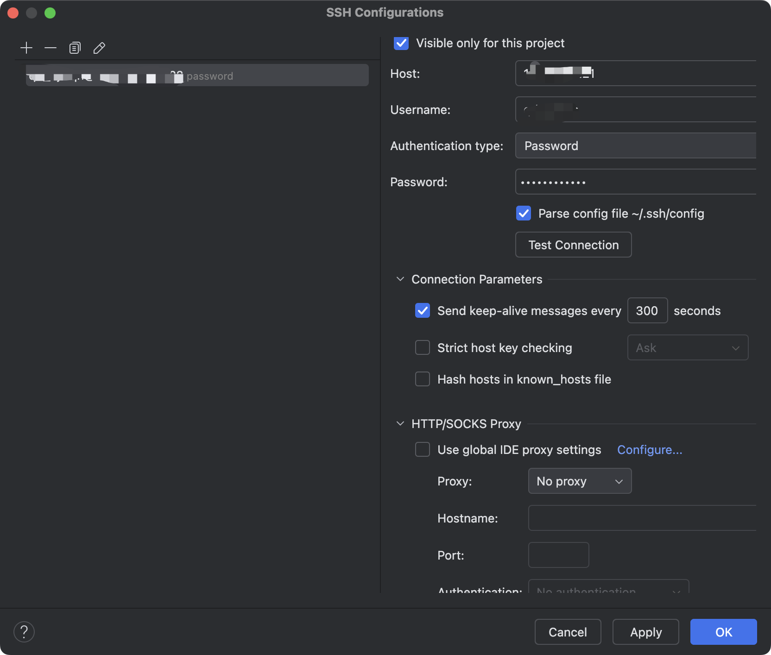The width and height of the screenshot is (771, 655).
Task: Check Use global IDE proxy settings
Action: click(x=423, y=450)
